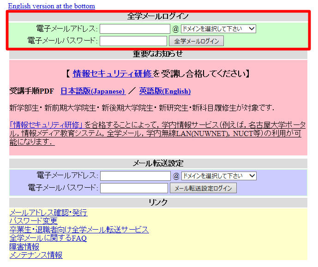Open domain dropdown in メール転送設定 section
Viewport: 318px width, 267px height.
219,176
